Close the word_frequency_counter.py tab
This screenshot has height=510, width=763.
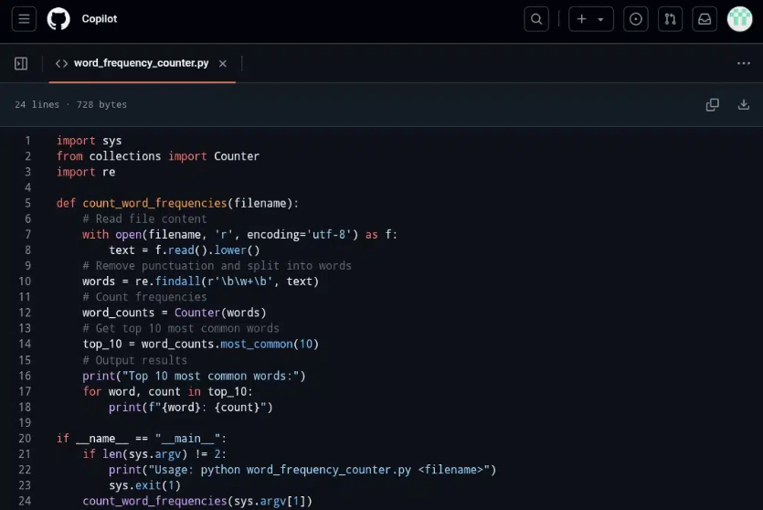223,63
